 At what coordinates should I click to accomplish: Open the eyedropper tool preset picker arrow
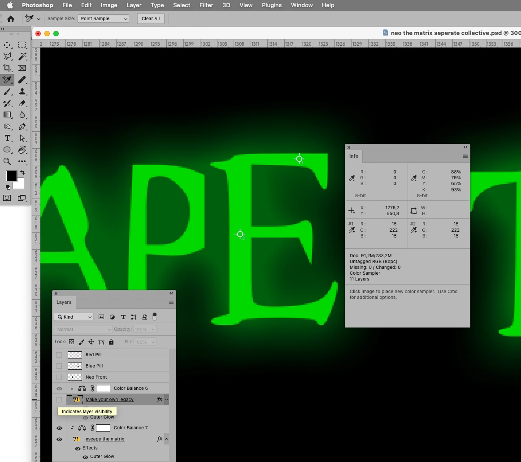[x=39, y=19]
